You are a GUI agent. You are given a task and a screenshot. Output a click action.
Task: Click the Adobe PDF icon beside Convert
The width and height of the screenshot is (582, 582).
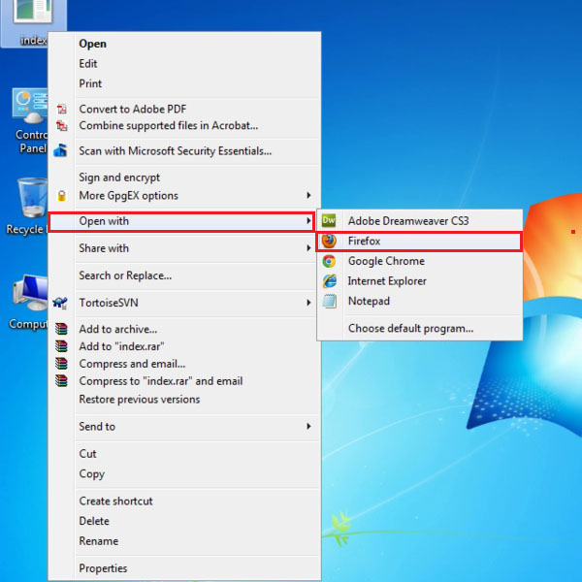tap(62, 109)
